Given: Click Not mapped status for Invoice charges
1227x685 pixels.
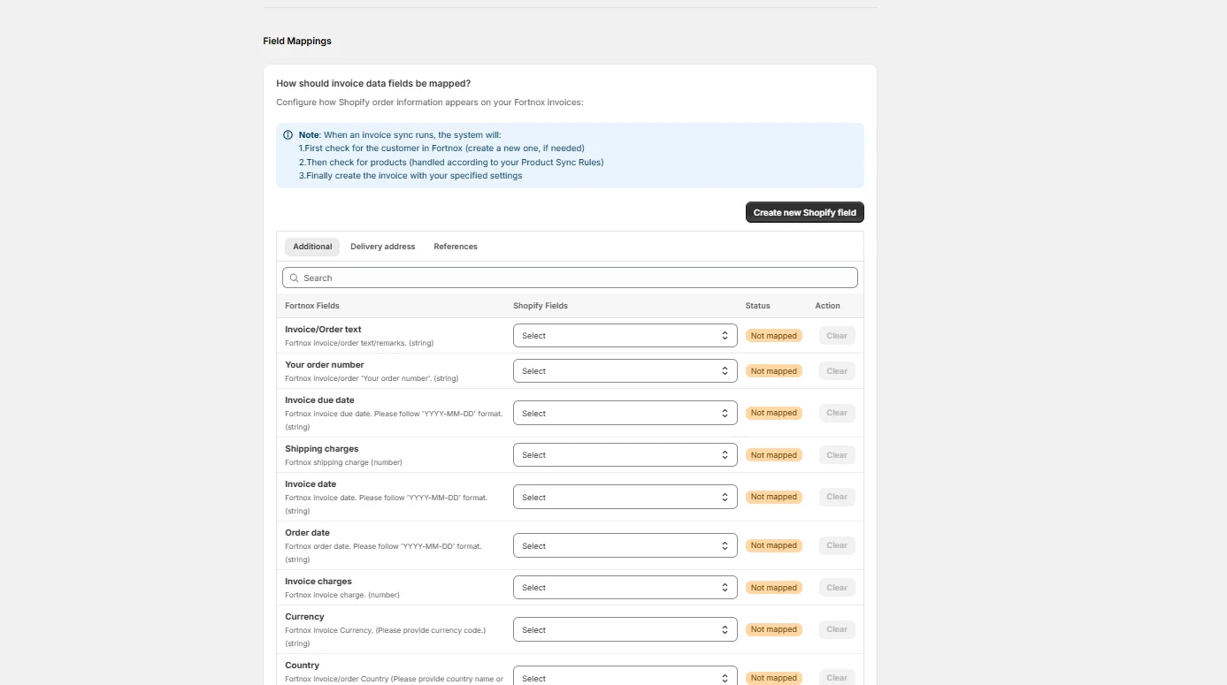Looking at the screenshot, I should click(x=774, y=588).
